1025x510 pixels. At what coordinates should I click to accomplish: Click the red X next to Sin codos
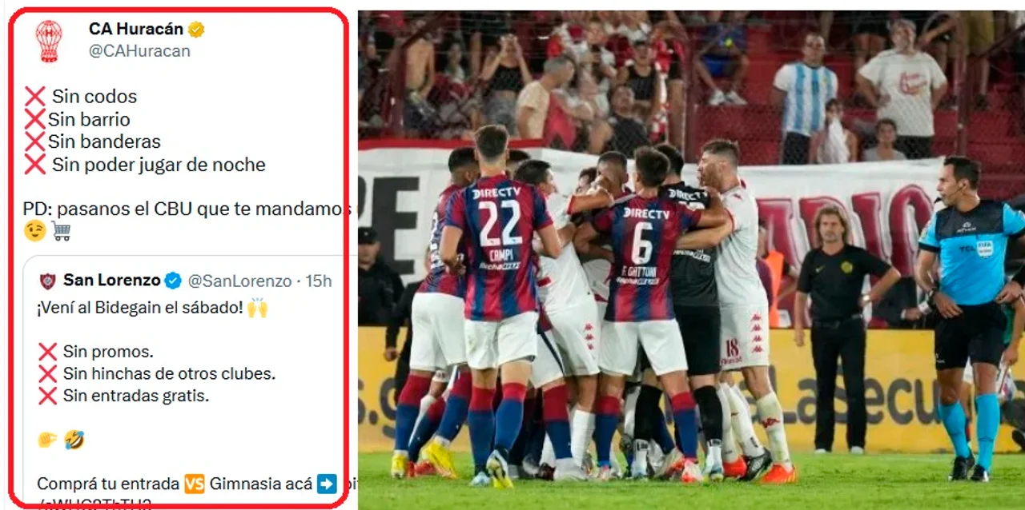34,97
